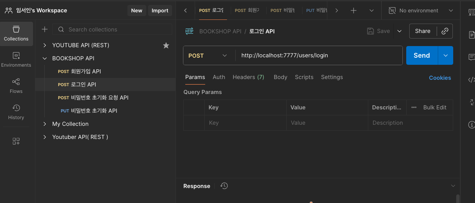475x203 pixels.
Task: Click the plus to create new collection
Action: (x=45, y=29)
